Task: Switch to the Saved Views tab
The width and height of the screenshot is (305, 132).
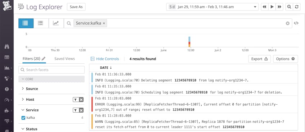Action: pyautogui.click(x=64, y=59)
